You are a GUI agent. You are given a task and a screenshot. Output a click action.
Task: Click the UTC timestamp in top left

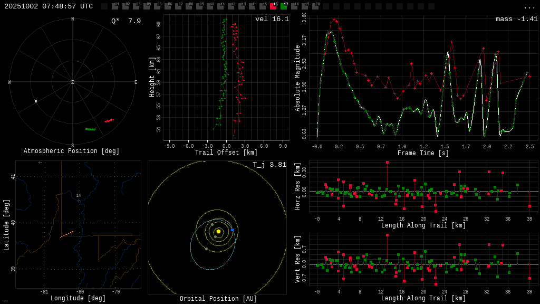(x=49, y=6)
